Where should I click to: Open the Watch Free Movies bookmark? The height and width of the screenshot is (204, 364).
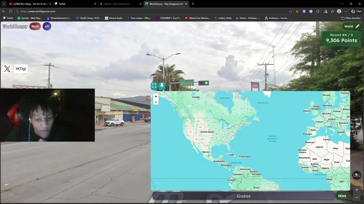click(x=197, y=18)
